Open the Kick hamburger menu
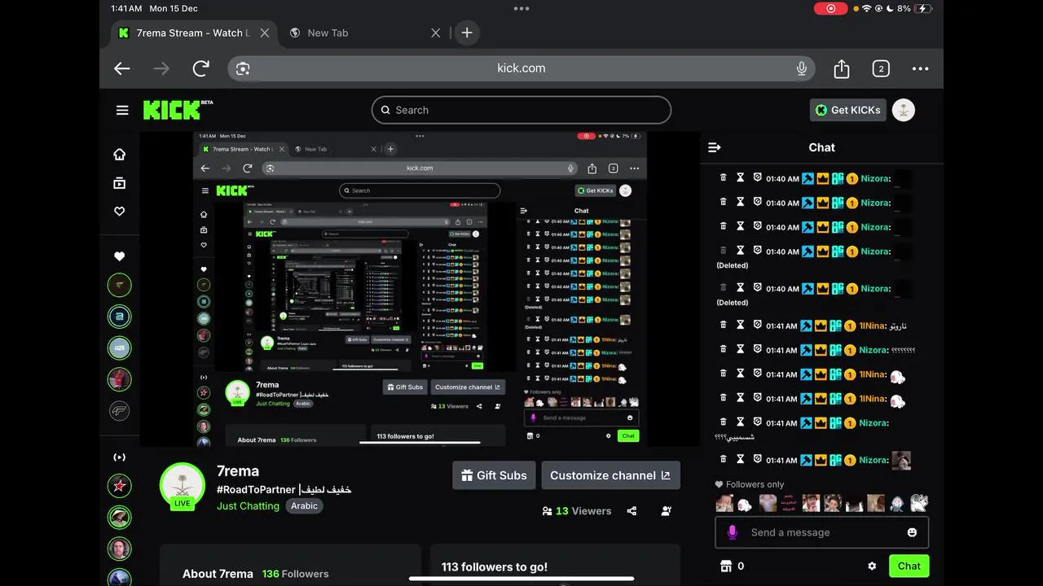This screenshot has width=1043, height=586. click(x=122, y=110)
